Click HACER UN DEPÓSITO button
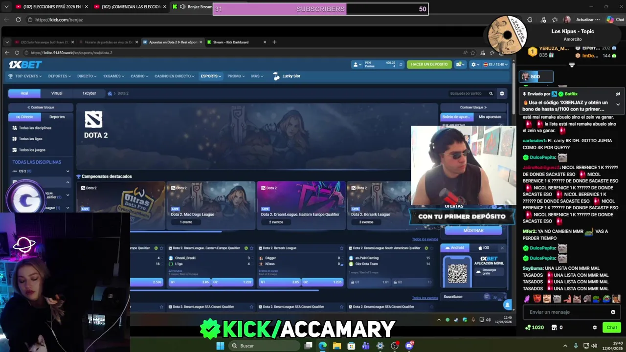Viewport: 626px width, 352px height. [429, 65]
